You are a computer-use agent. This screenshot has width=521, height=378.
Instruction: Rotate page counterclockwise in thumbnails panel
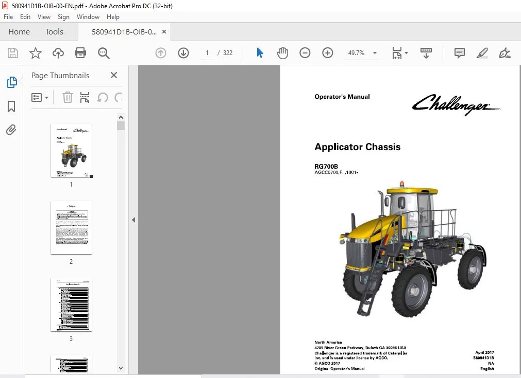103,98
